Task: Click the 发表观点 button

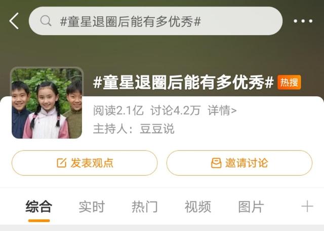Action: [85, 163]
